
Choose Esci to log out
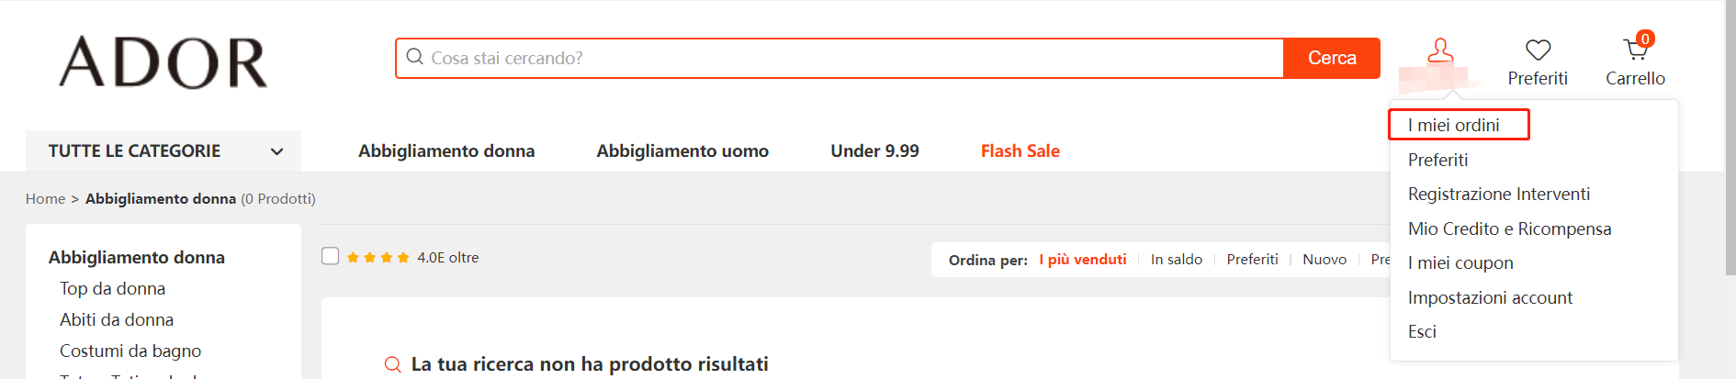point(1422,331)
